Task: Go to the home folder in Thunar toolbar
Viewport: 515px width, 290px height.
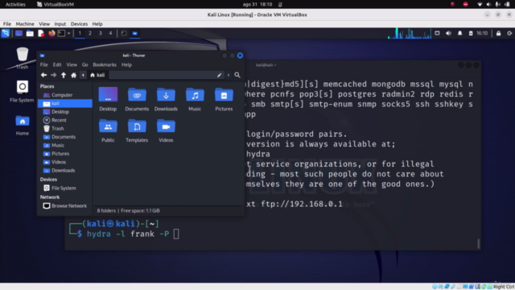Action: tap(73, 75)
